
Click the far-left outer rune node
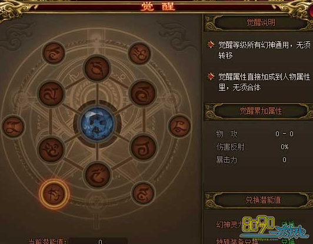[14, 127]
